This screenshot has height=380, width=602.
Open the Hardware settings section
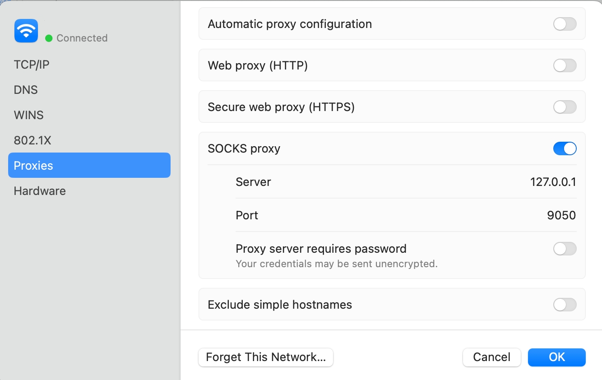tap(40, 191)
